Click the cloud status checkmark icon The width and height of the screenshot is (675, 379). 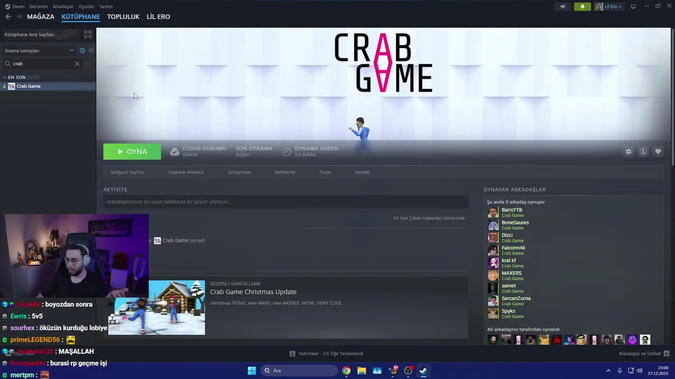pos(175,152)
